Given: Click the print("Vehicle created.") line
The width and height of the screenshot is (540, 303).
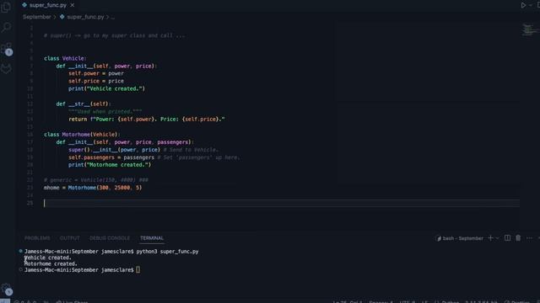Looking at the screenshot, I should click(106, 88).
